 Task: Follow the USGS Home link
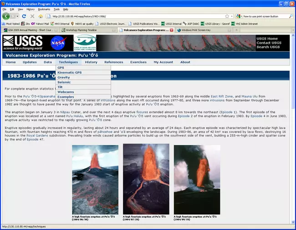[x=267, y=39]
